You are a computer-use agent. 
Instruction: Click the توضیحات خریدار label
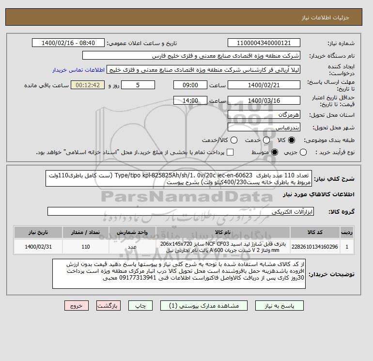332,274
